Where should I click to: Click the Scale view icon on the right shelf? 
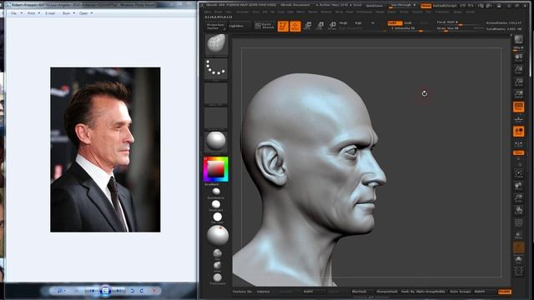click(x=518, y=198)
